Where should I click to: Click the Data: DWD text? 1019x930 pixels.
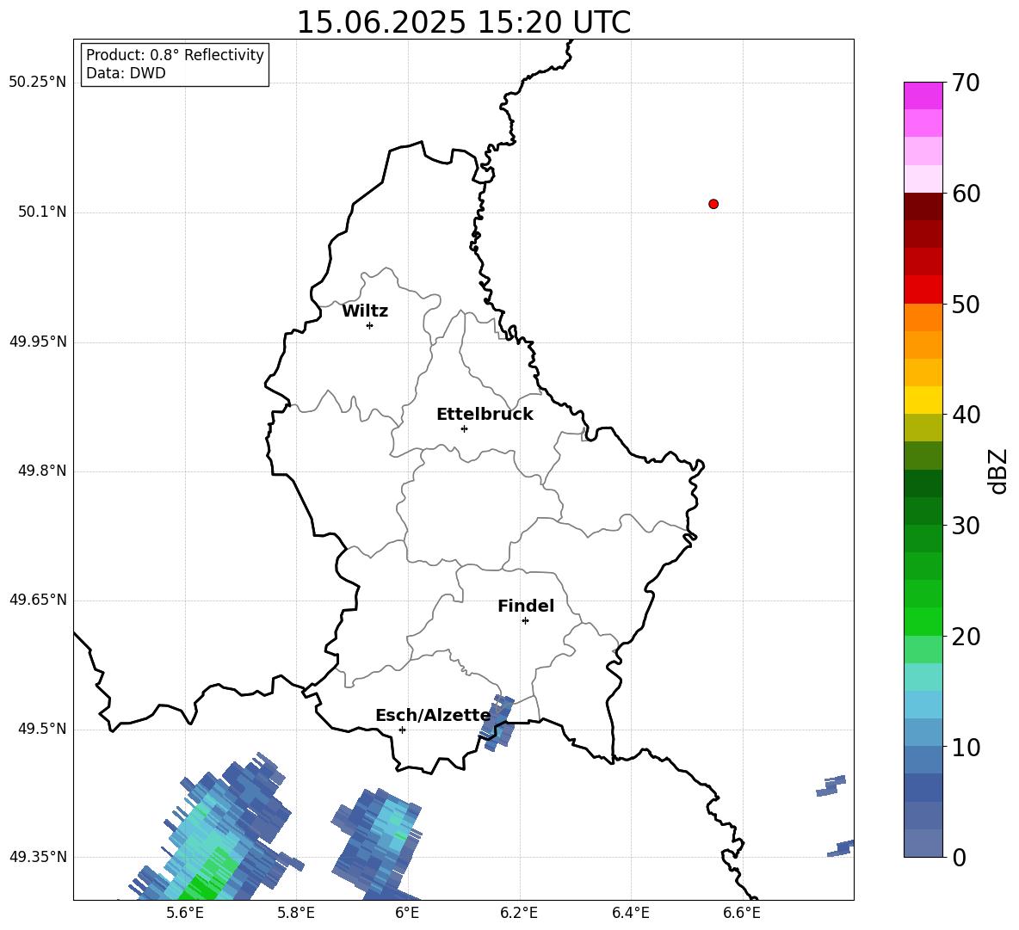coord(126,73)
